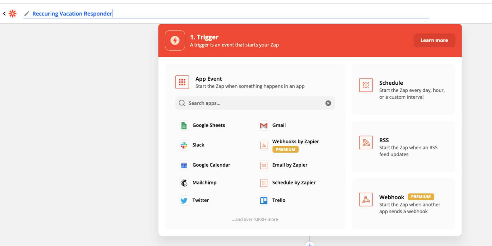Viewport: 492px width, 246px height.
Task: Select Webhooks by Zapier from app list
Action: [295, 141]
